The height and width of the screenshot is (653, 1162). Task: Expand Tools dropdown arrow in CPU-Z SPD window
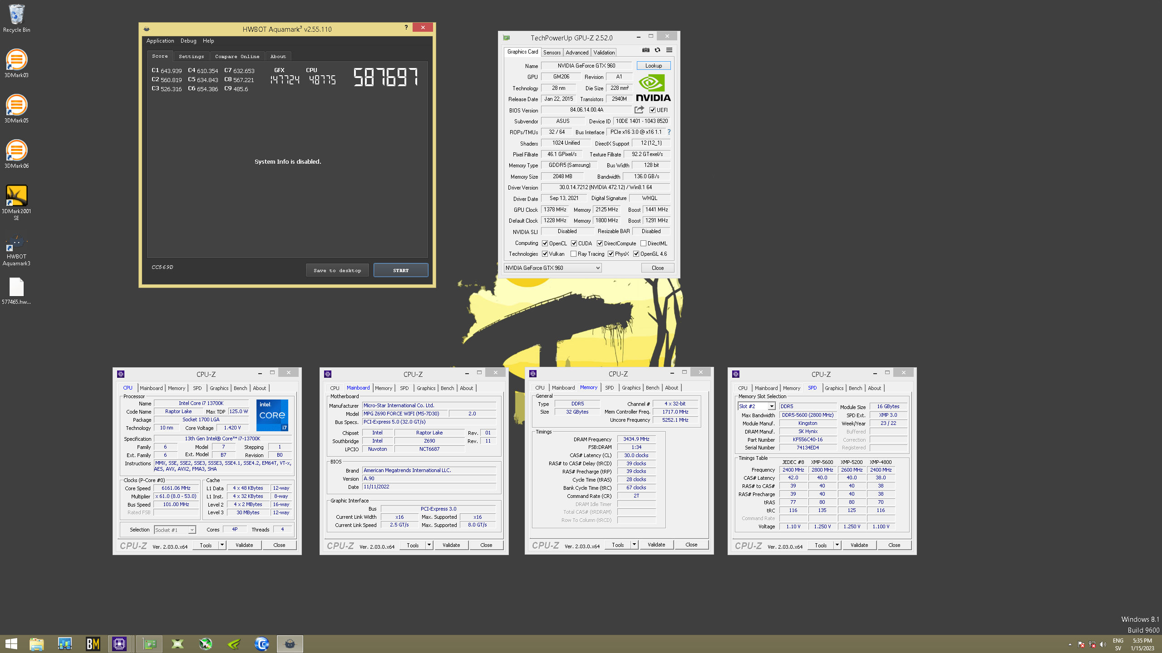[837, 545]
